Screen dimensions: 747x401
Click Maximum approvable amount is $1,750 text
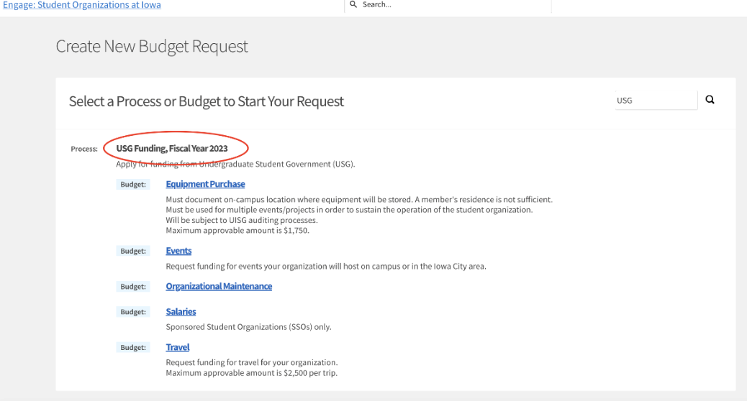point(237,231)
